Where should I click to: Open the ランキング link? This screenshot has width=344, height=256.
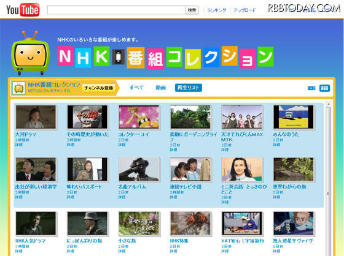[x=216, y=10]
